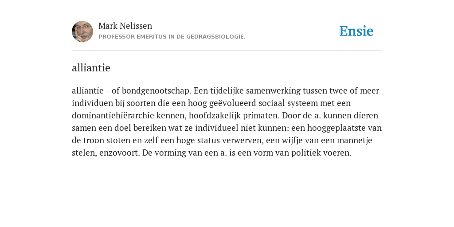Click the word 'enzovoort' in the last line

pos(120,153)
